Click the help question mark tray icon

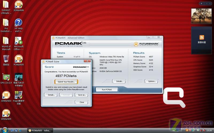178,130
